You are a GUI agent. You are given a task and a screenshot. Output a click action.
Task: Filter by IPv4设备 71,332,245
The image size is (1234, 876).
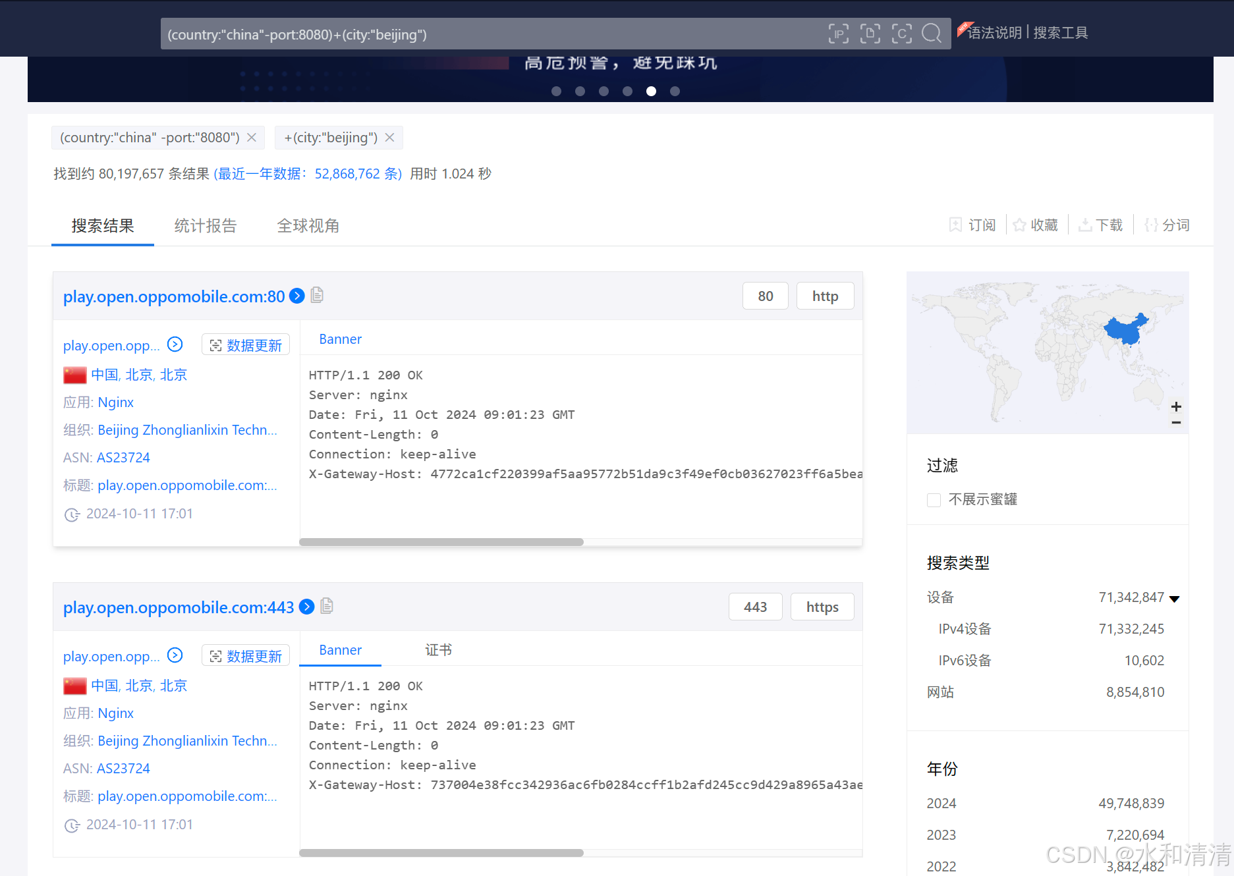pos(1051,629)
